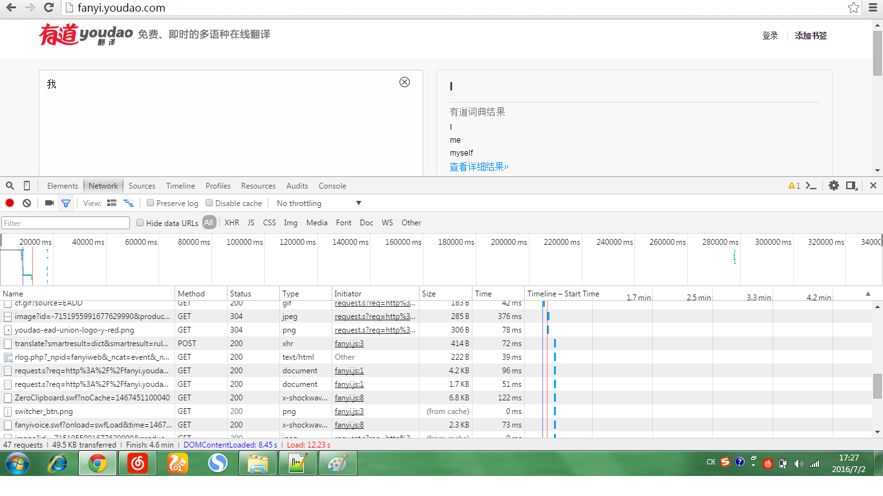Click the red record network log button

[x=10, y=203]
